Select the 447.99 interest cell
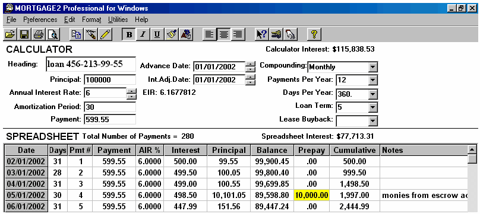 pos(186,207)
